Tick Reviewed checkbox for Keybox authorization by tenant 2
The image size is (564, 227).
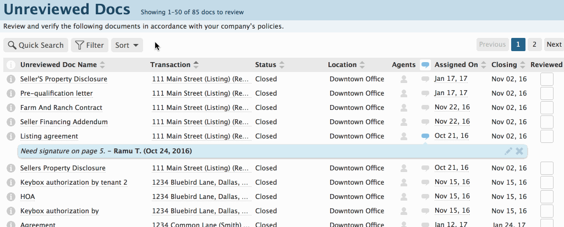[x=547, y=182]
